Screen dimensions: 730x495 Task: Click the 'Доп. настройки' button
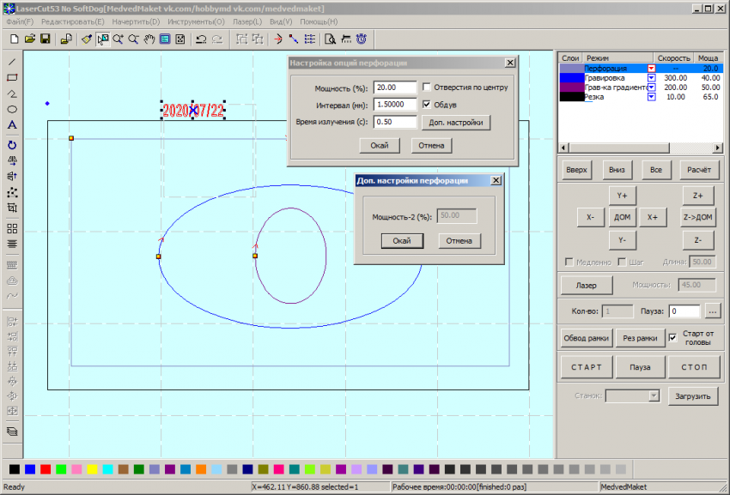coord(455,123)
